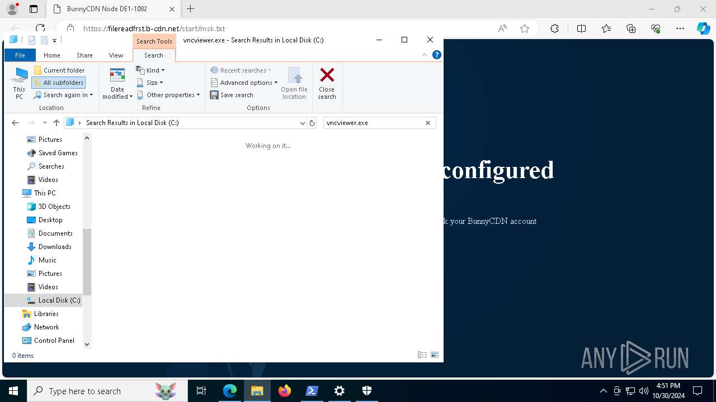Select Current folder search location
This screenshot has height=402, width=716.
click(59, 70)
